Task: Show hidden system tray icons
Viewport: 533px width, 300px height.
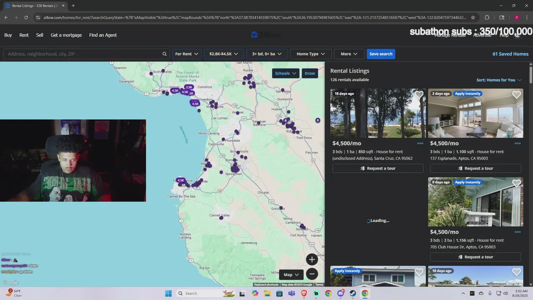Action: [463, 293]
